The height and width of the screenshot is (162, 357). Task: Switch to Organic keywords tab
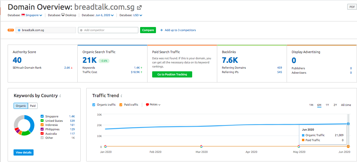tap(21, 106)
